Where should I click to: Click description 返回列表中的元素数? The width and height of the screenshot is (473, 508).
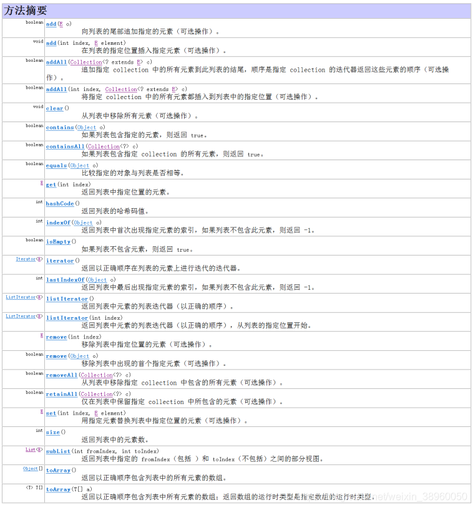pyautogui.click(x=115, y=440)
